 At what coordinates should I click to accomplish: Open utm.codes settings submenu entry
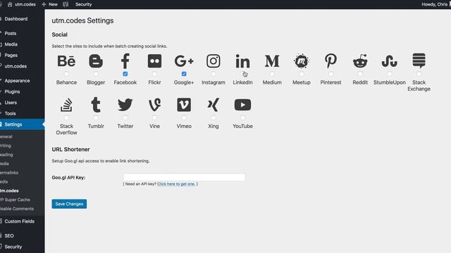[x=9, y=190]
